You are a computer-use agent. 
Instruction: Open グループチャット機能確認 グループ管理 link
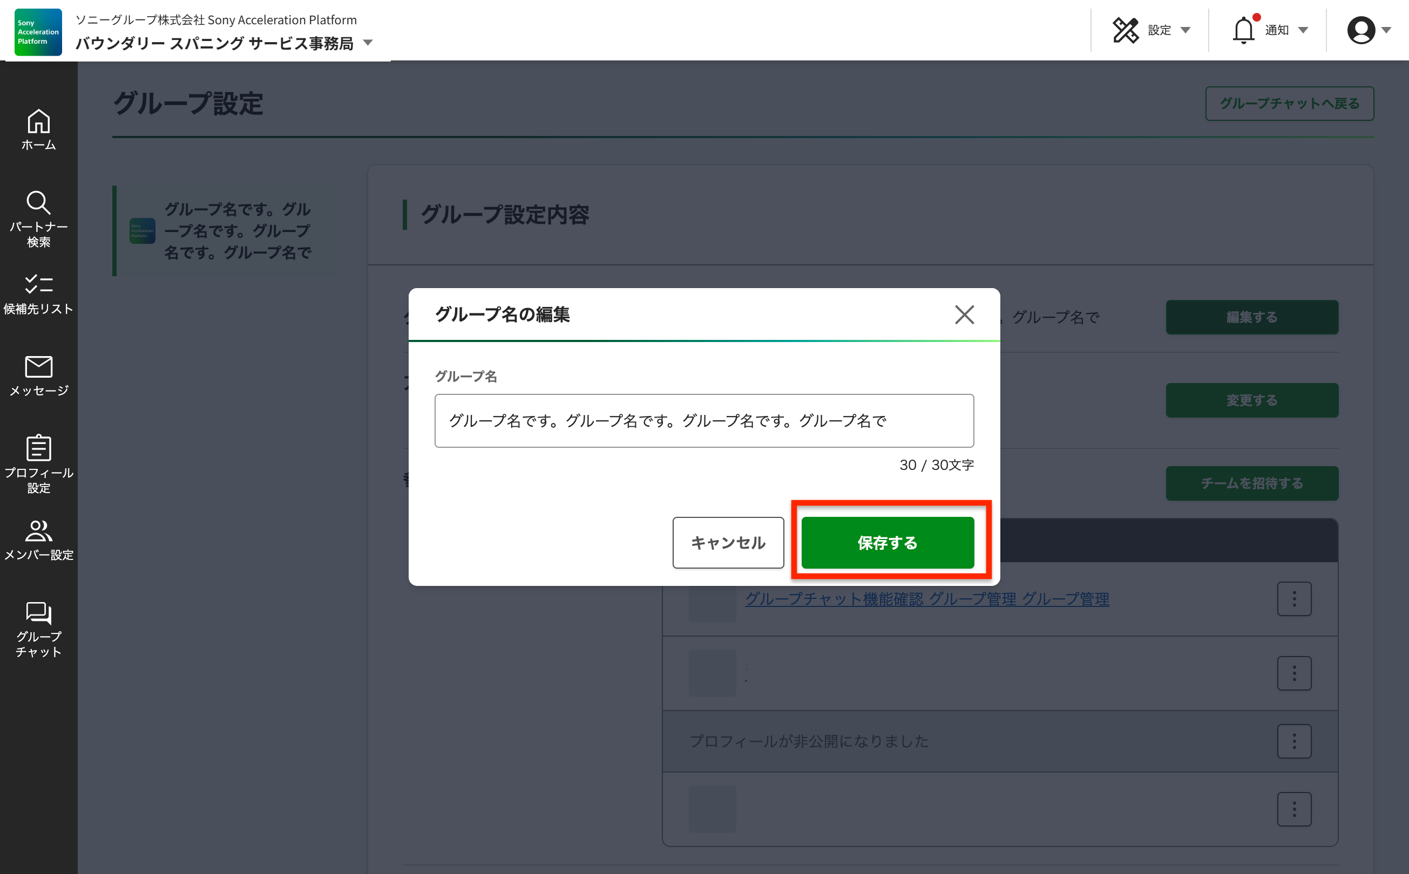(x=926, y=599)
